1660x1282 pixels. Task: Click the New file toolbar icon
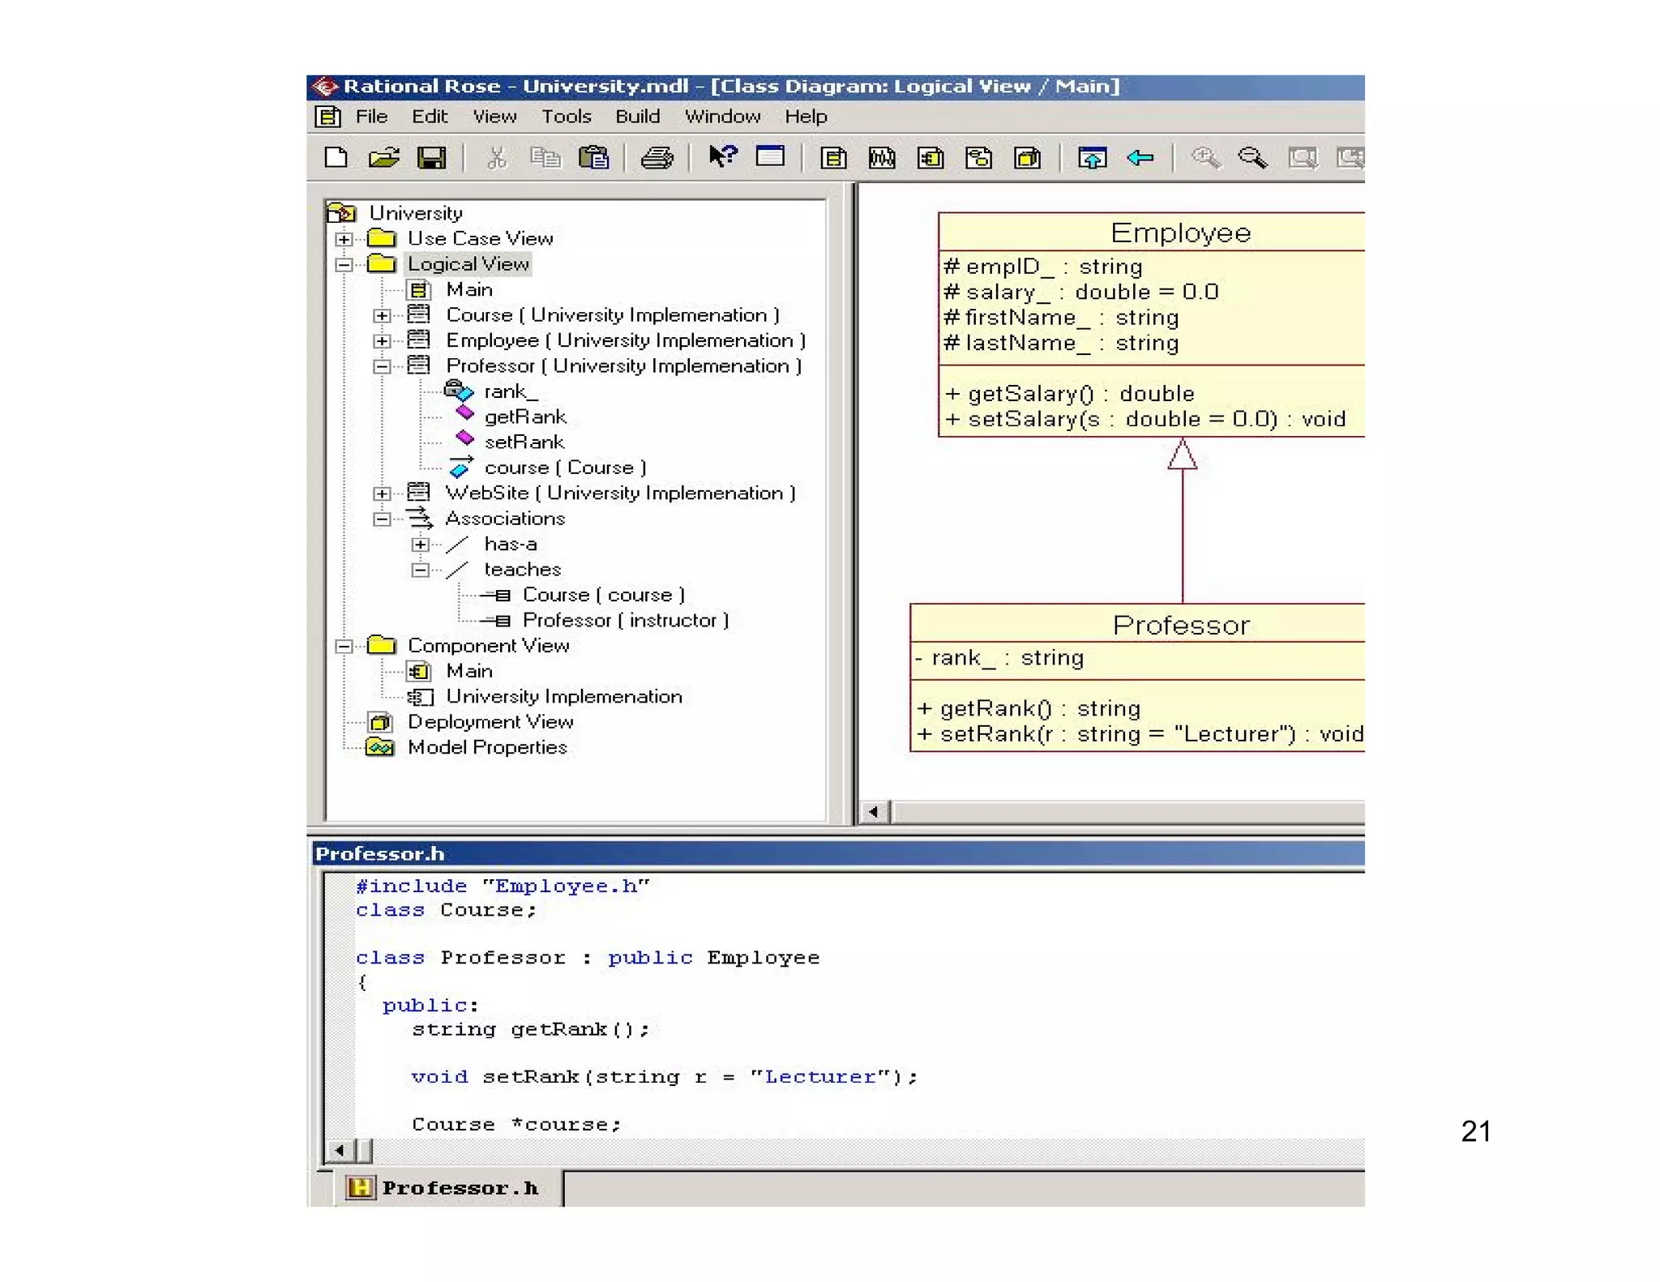[x=336, y=157]
